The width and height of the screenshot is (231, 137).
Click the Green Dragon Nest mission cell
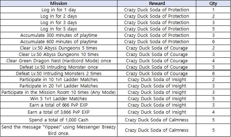point(59,61)
